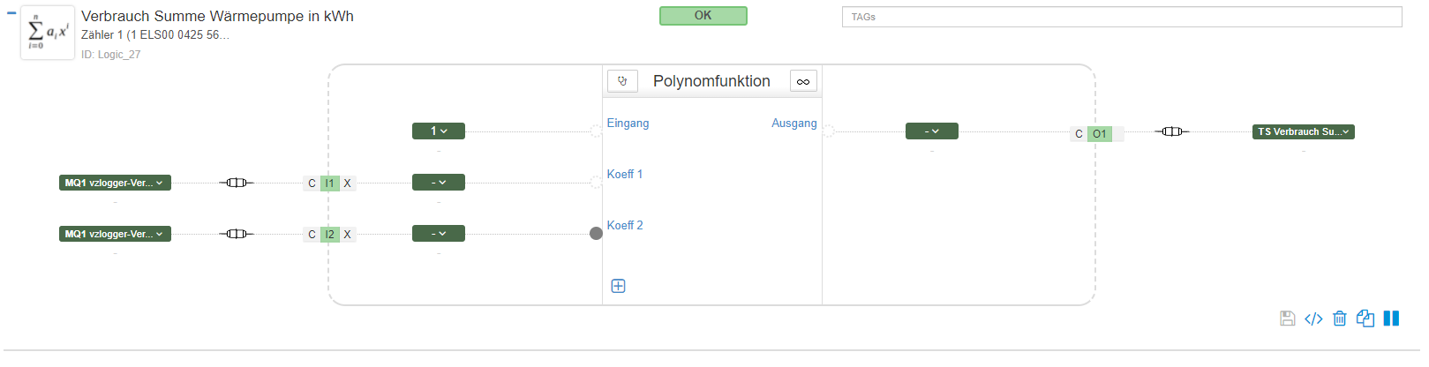1429x367 pixels.
Task: Open the Eingang dropdown showing 1
Action: (439, 131)
